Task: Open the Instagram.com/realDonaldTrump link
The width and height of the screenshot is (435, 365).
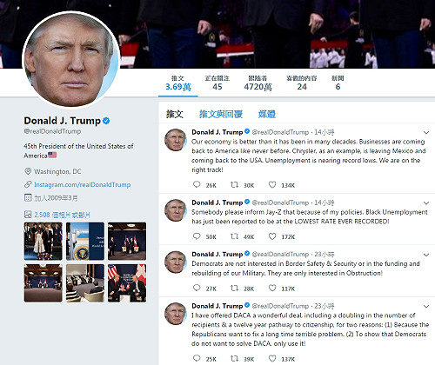Action: point(83,184)
